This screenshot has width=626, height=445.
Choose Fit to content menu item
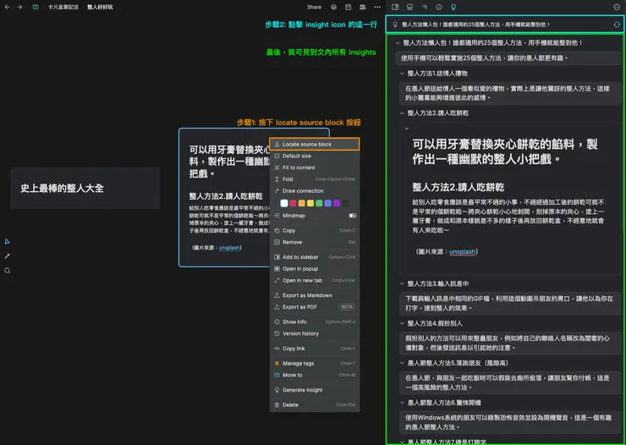[315, 168]
